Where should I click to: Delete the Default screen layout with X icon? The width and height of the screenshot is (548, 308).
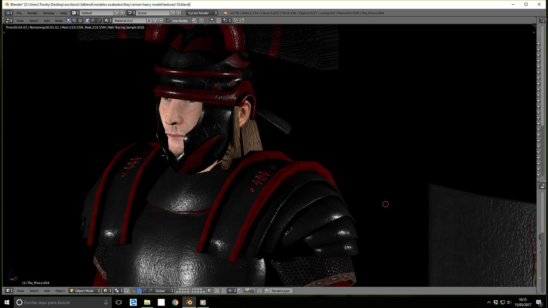[122, 13]
